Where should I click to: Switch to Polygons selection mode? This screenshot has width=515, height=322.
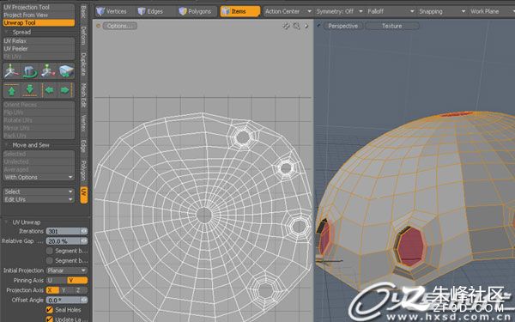[x=196, y=11]
